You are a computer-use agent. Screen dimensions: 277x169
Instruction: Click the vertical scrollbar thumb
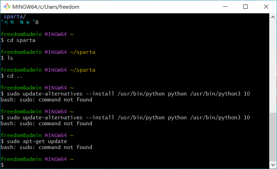[273, 137]
